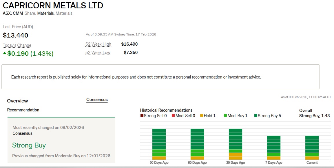Click the Hold yellow legend square

[x=202, y=116]
